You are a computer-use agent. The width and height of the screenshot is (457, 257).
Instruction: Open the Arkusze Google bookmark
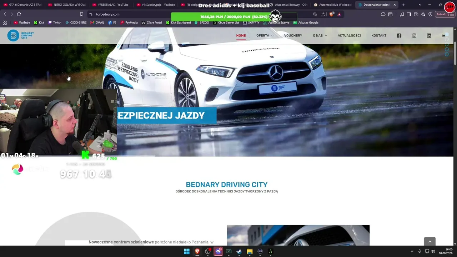click(x=306, y=22)
